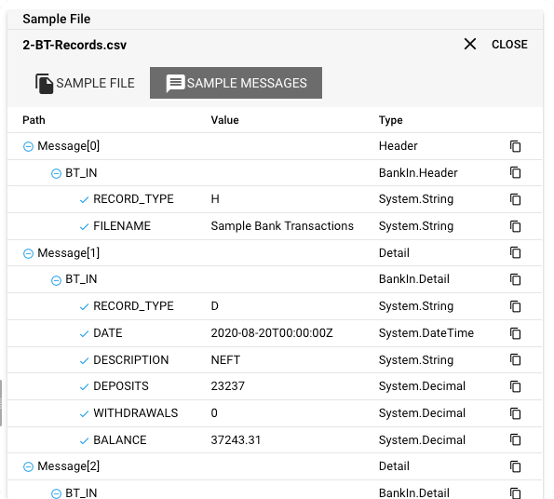Switch to the Sample File tab
The image size is (554, 499).
pos(85,84)
